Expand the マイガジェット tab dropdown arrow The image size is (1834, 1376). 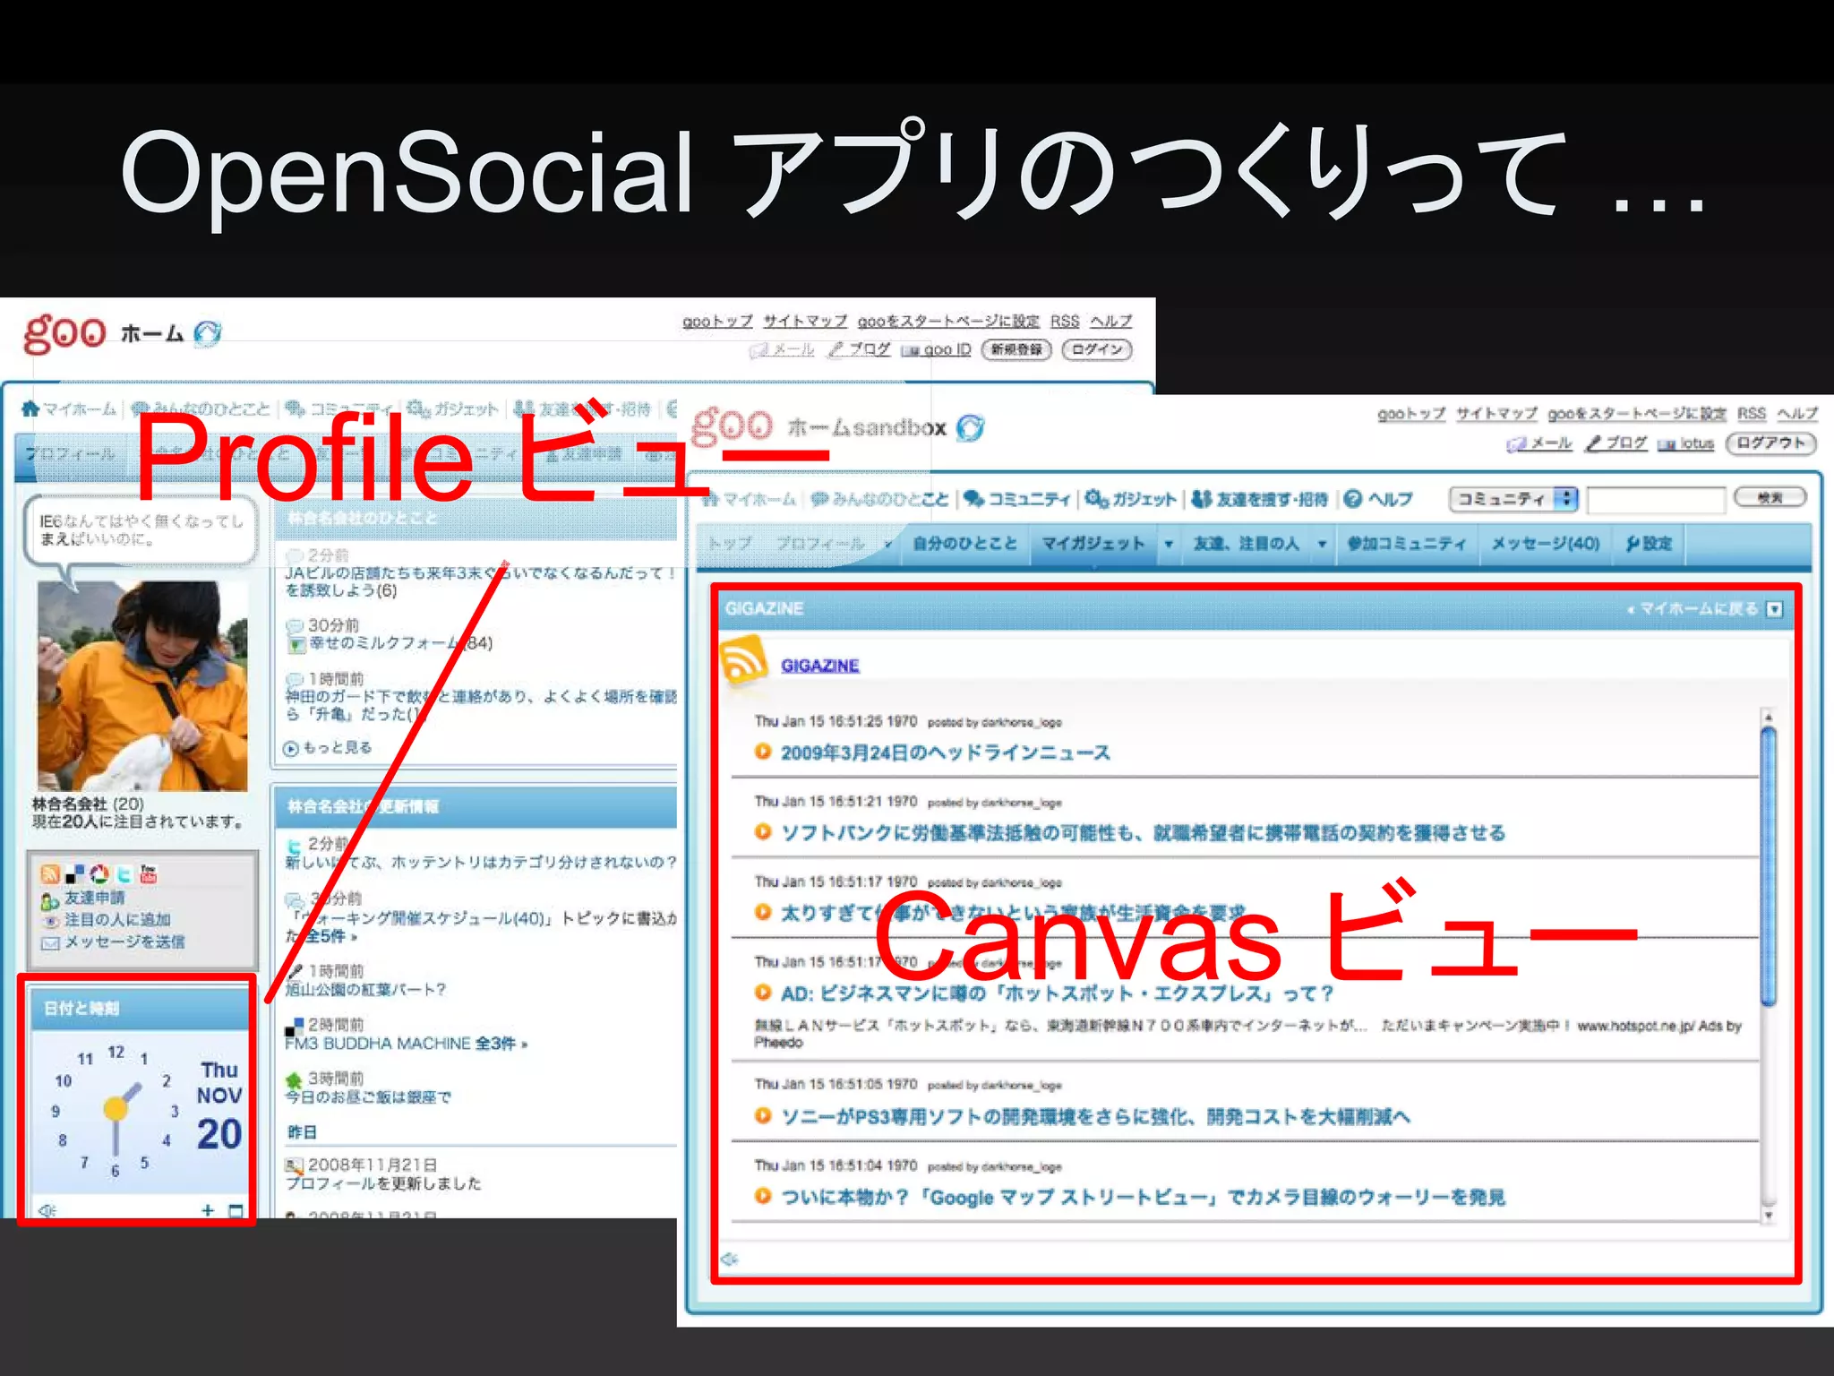(x=1169, y=545)
